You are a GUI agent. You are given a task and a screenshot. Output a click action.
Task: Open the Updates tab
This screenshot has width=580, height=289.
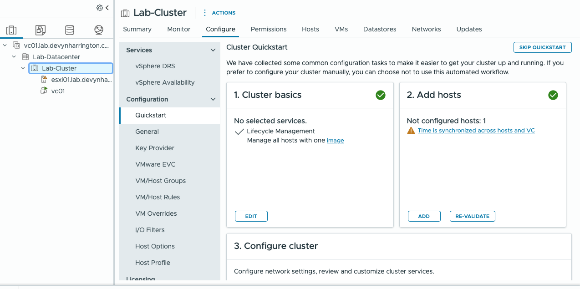click(469, 29)
